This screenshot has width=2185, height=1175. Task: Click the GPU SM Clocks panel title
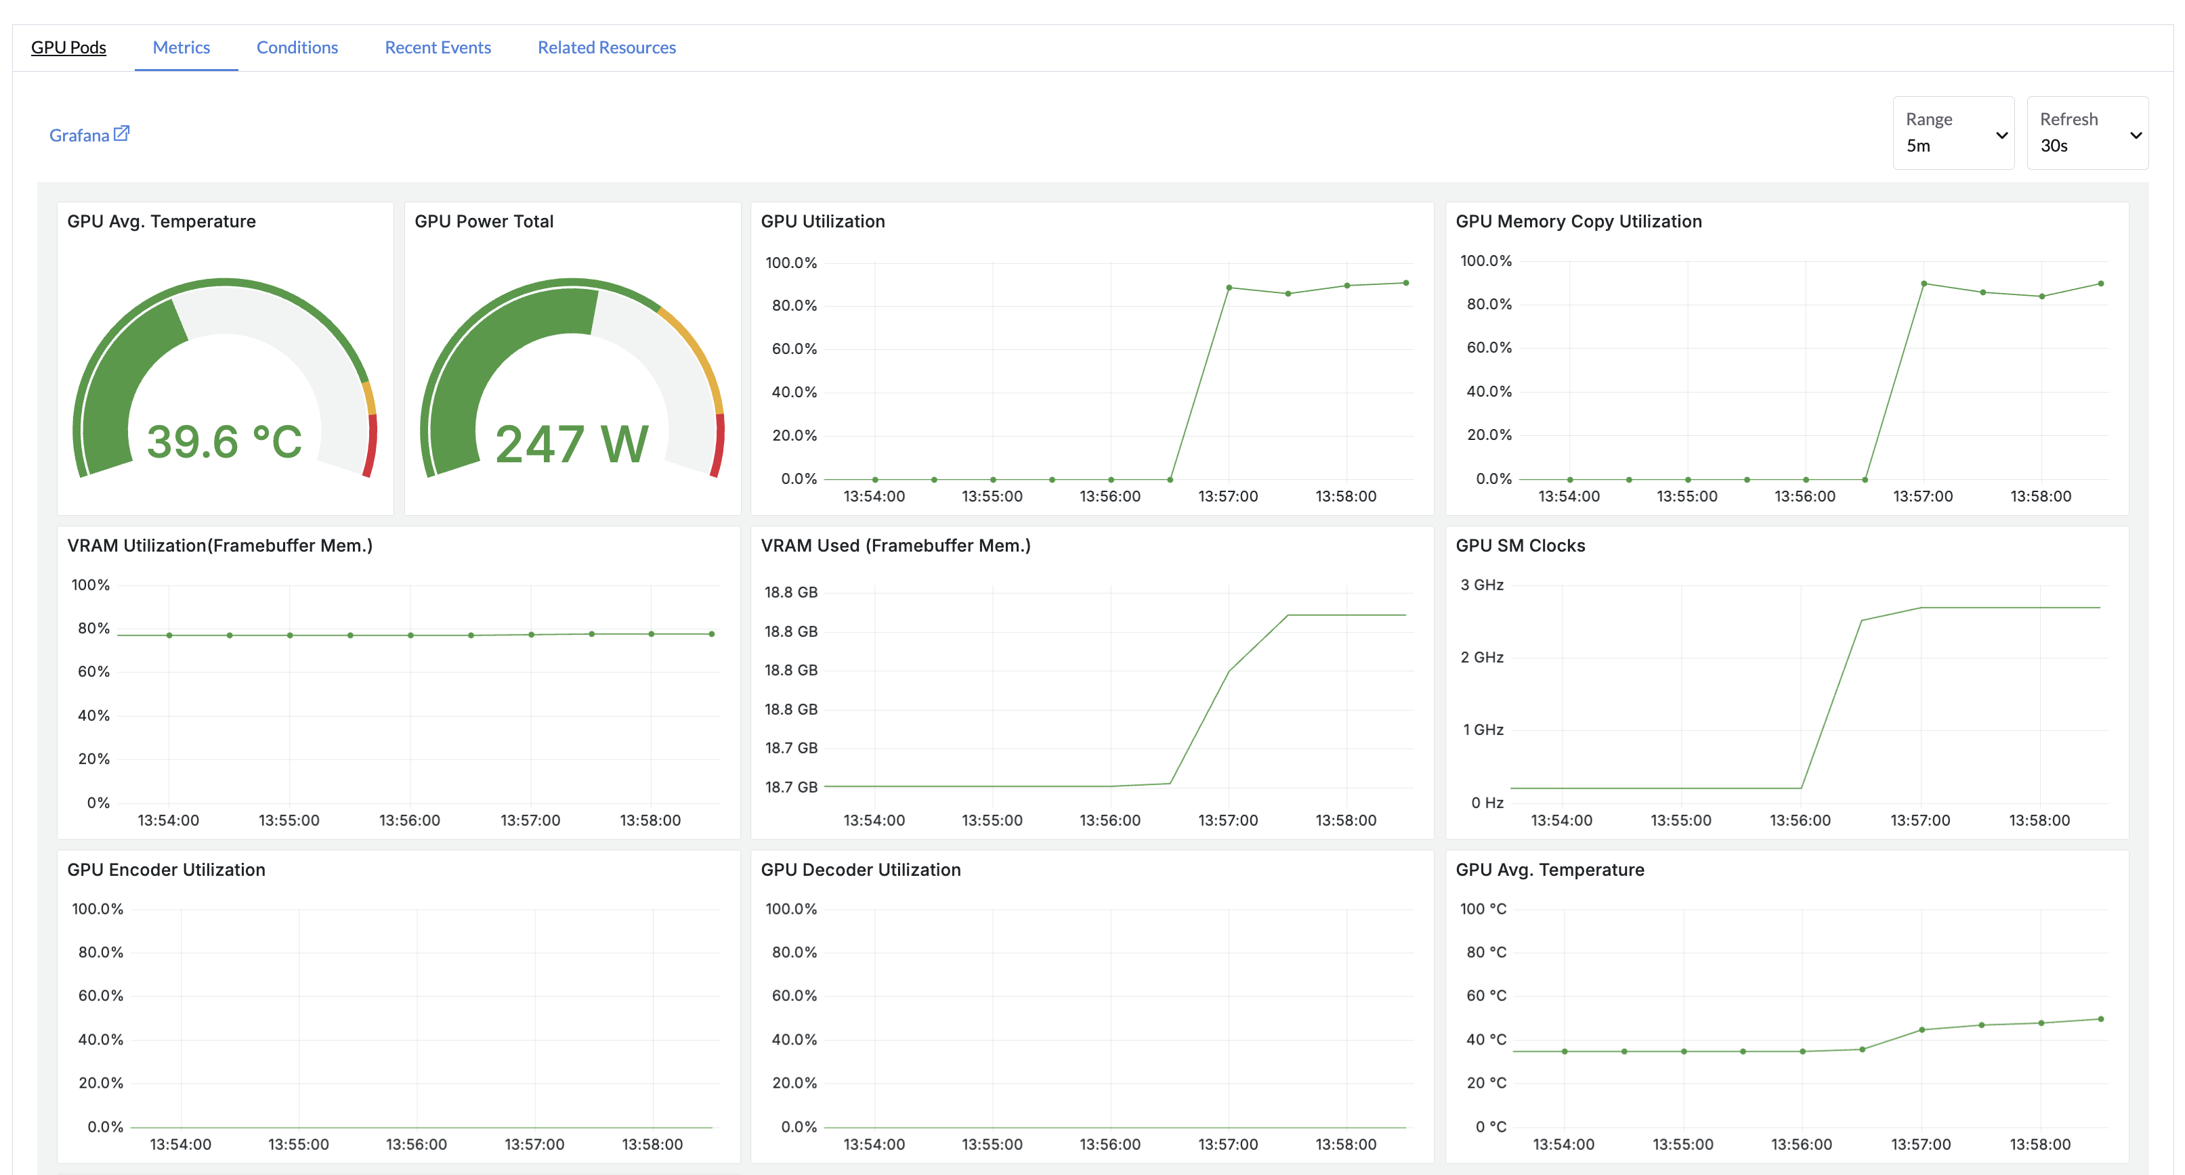[1520, 545]
